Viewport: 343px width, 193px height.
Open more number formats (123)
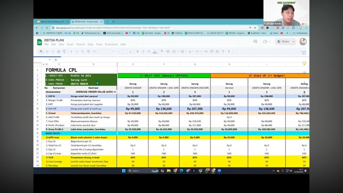pyautogui.click(x=94, y=51)
